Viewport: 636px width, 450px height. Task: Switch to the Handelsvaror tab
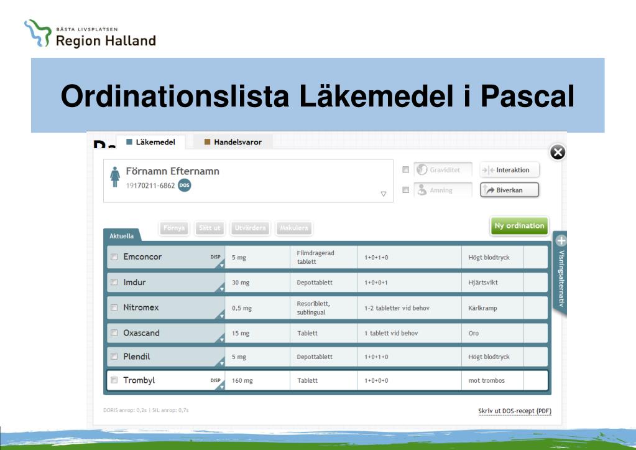(233, 142)
